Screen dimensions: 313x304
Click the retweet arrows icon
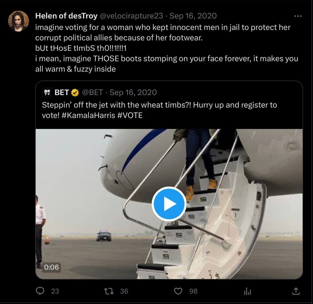coord(109,291)
